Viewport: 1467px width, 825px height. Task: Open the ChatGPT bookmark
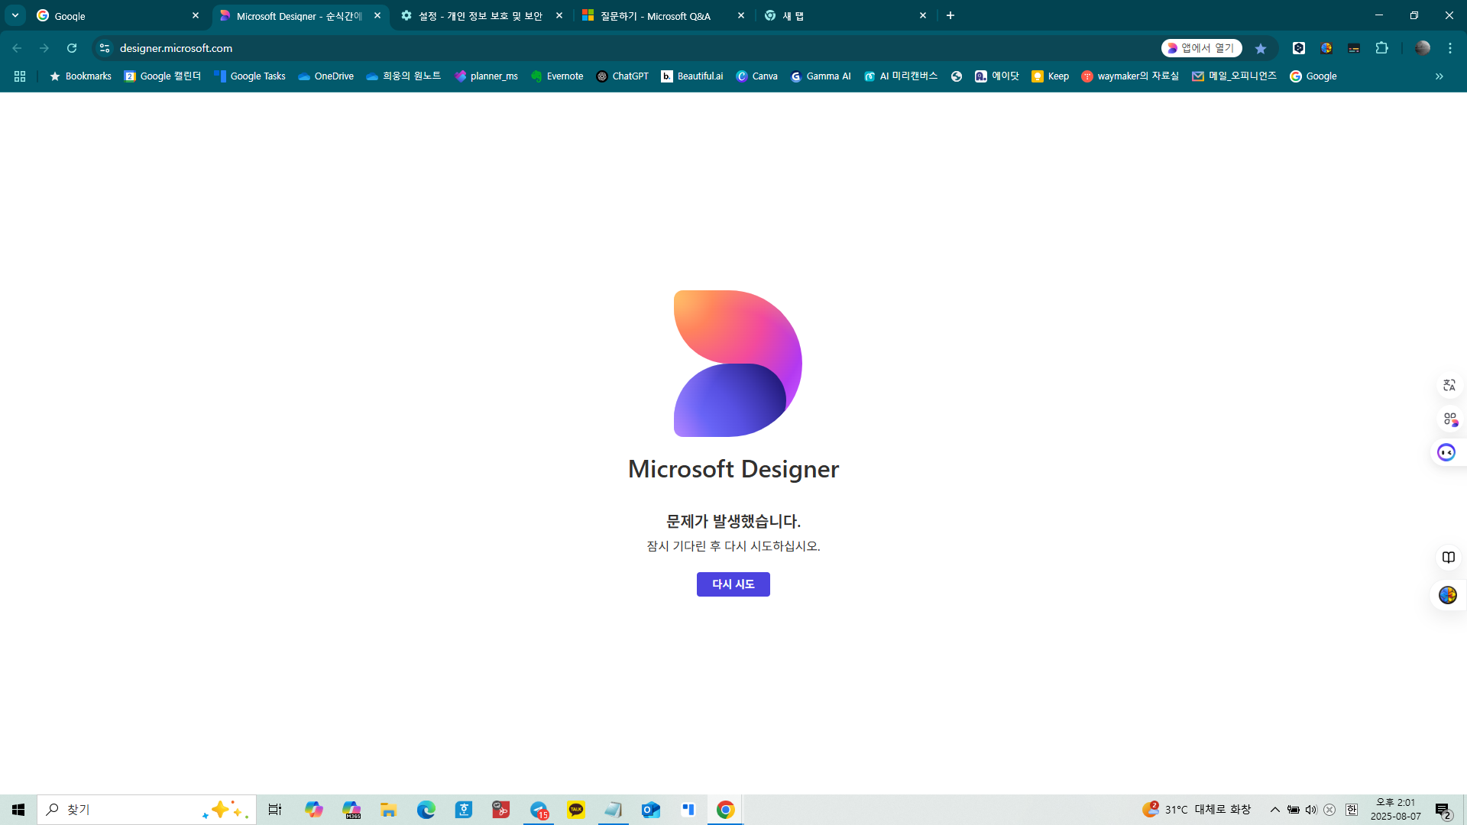click(623, 76)
